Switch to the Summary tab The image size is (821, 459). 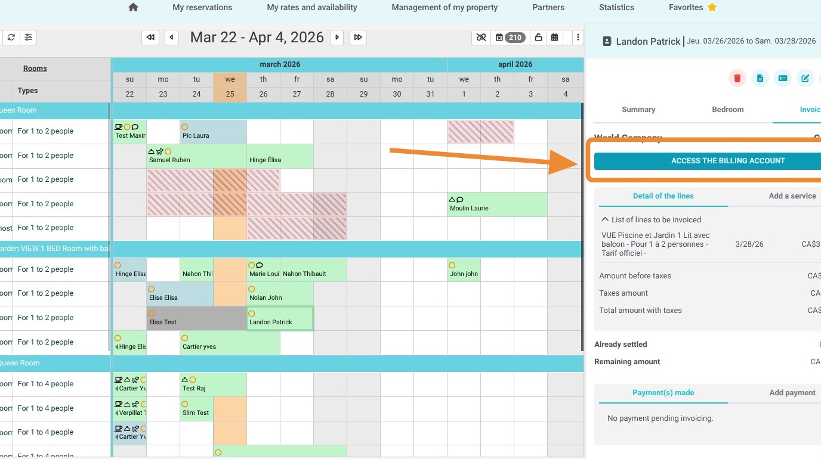[638, 110]
